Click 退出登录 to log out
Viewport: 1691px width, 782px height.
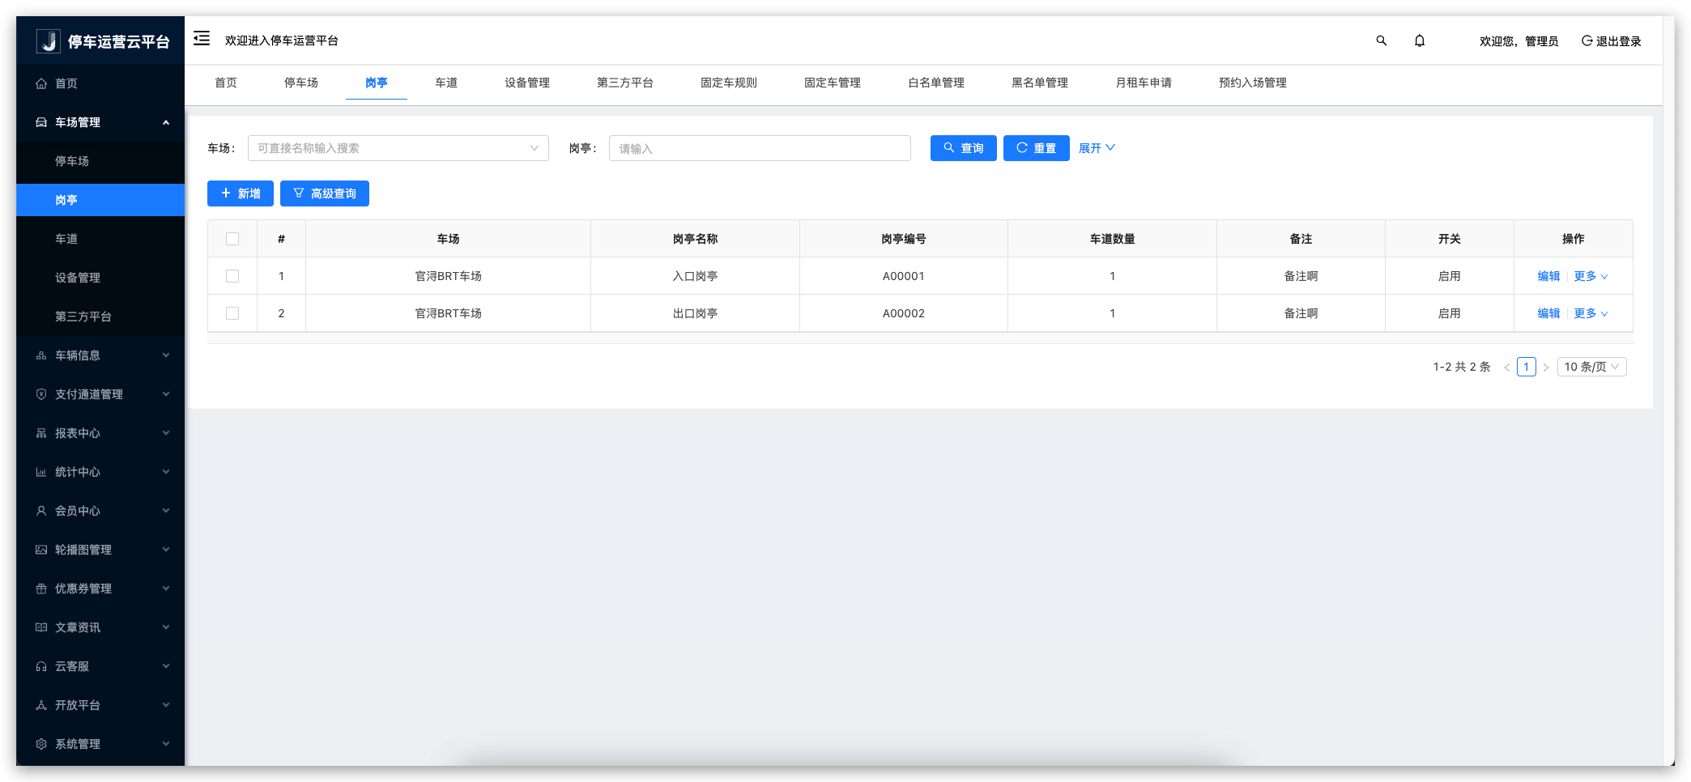pos(1612,41)
